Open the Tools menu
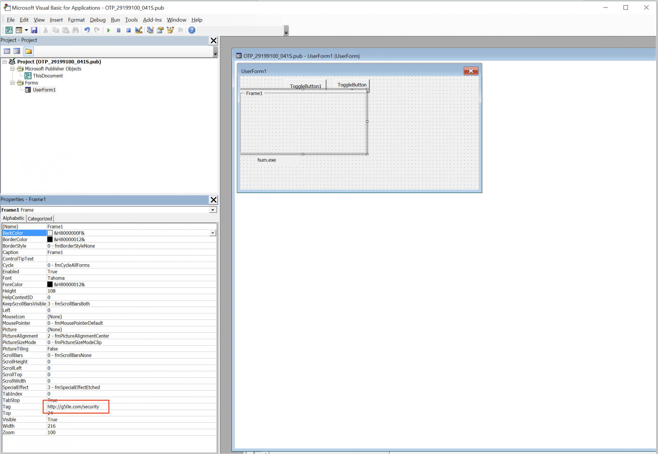 131,20
